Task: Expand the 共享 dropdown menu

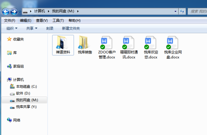Action: [x=32, y=28]
